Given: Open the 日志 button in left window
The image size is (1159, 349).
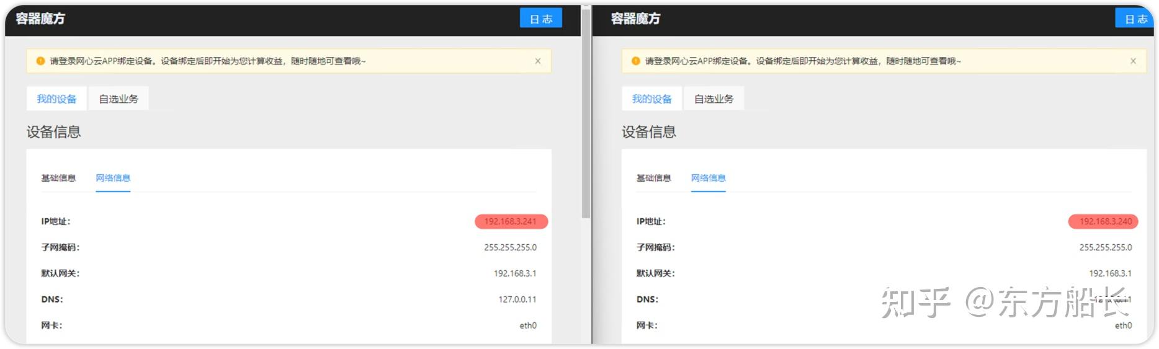Looking at the screenshot, I should point(540,19).
